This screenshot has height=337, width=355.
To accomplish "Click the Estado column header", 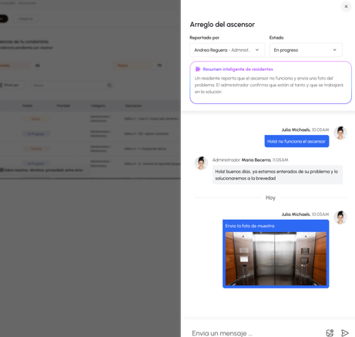I will (28, 106).
